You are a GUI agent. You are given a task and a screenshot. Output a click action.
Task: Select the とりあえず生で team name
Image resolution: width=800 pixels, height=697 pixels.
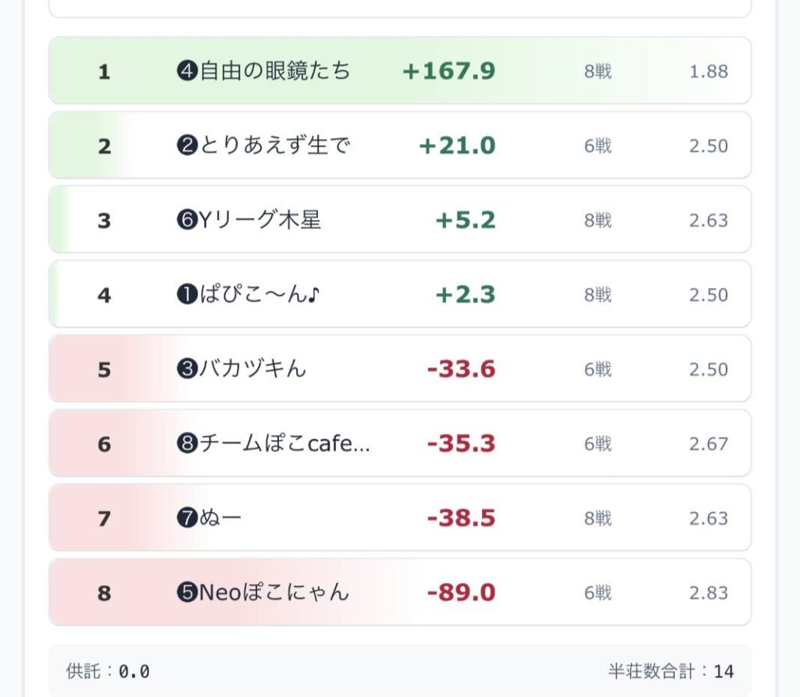coord(264,146)
